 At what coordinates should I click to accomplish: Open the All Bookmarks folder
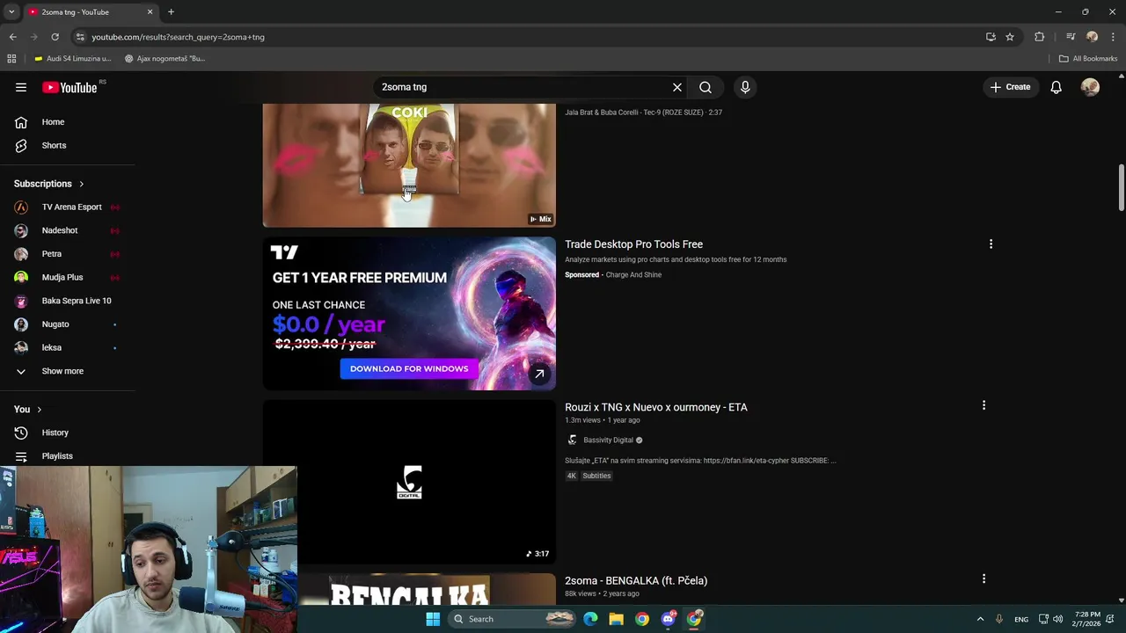tap(1088, 59)
